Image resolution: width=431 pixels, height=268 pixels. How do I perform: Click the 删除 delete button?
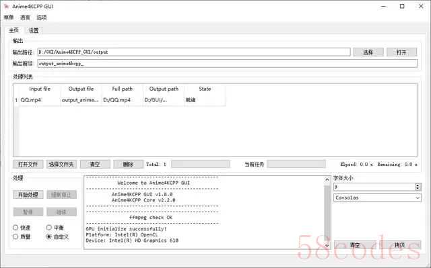pyautogui.click(x=129, y=165)
